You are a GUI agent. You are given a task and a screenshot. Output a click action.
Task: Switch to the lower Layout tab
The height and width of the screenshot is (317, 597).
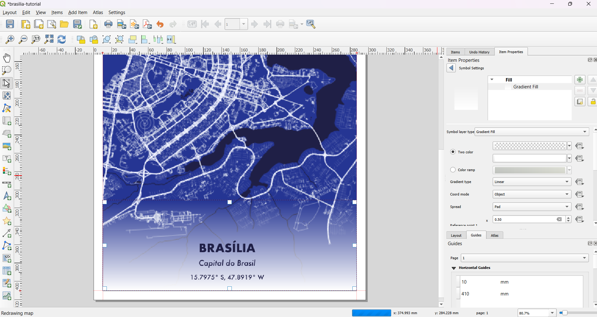(456, 235)
